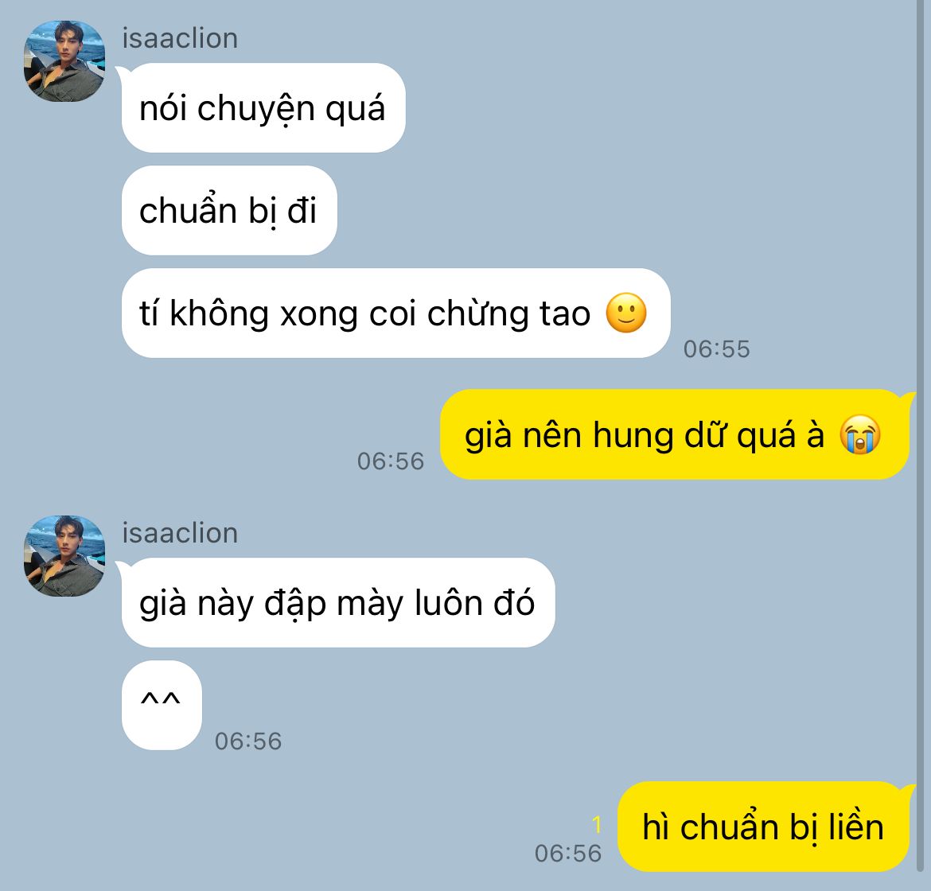
Task: Tap the 06:56 timestamp left of the crying-emoji bubble
Action: pyautogui.click(x=391, y=461)
